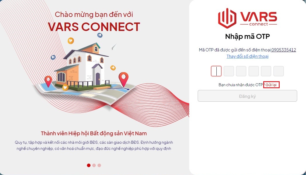Viewport: 306px width, 175px height.
Task: Click the fifth OTP digit box
Action: pyautogui.click(x=266, y=71)
